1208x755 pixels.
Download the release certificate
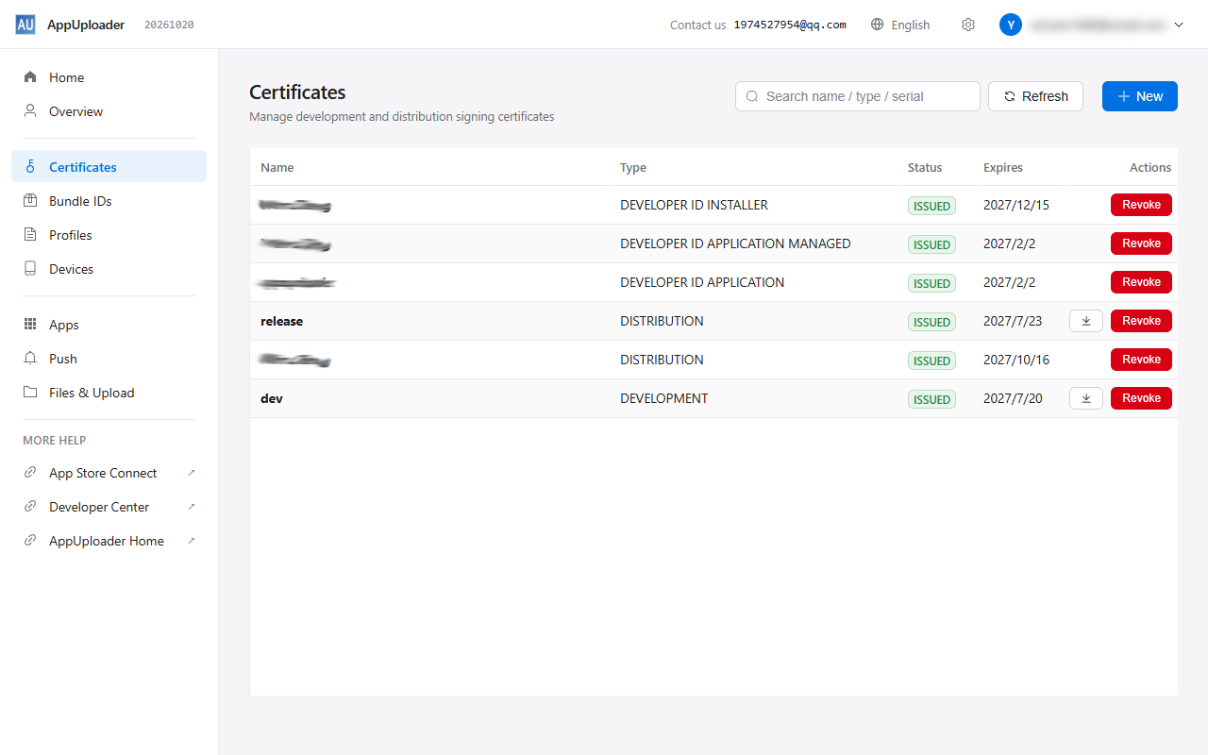(1086, 321)
